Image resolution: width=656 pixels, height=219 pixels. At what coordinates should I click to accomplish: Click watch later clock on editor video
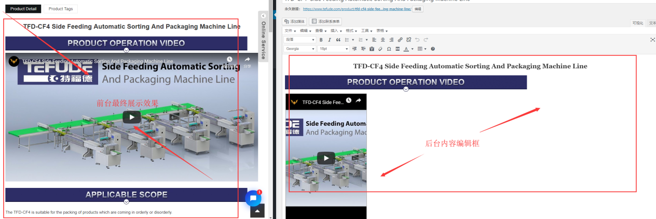[349, 100]
